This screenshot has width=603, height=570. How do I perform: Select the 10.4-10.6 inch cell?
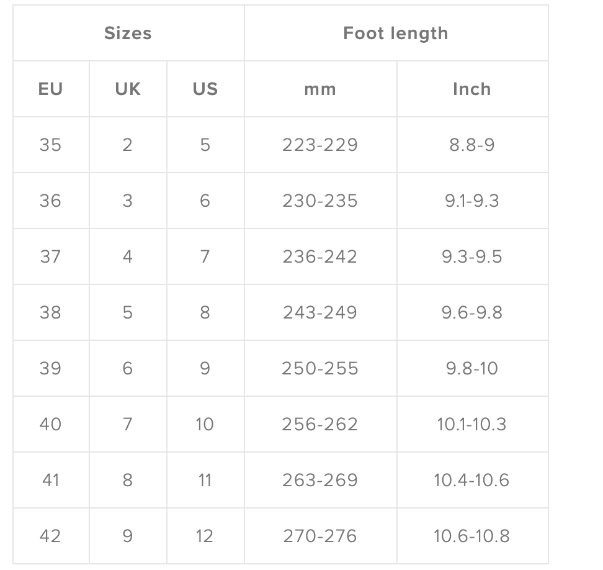[x=471, y=480]
